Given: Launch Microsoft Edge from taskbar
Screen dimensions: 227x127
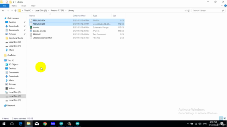Looking at the screenshot, I should (21, 124).
